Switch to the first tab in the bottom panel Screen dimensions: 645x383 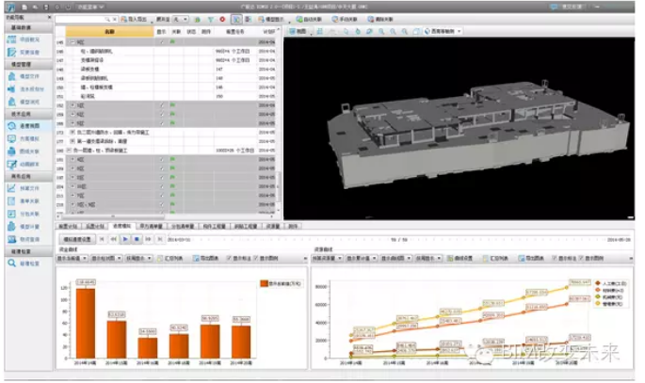click(68, 226)
